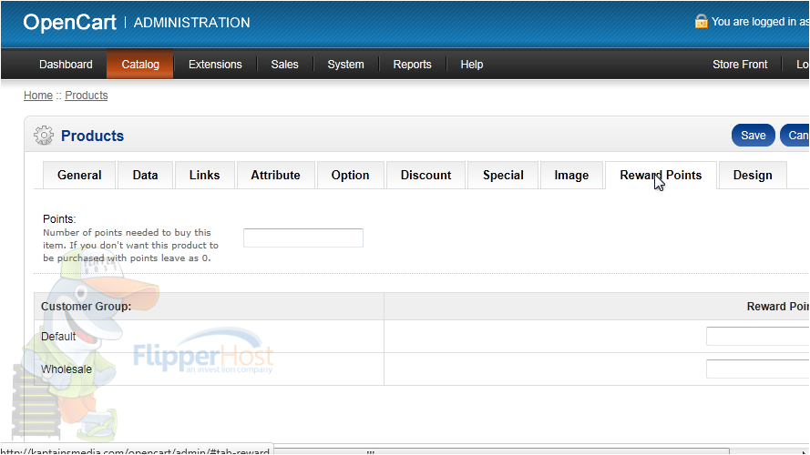Open the Extensions menu

point(215,65)
